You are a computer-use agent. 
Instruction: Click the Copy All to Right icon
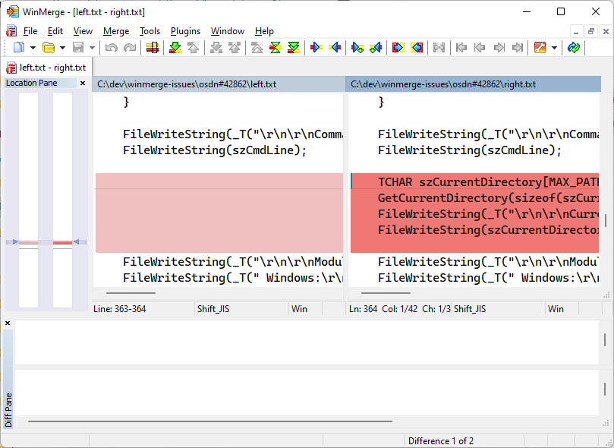pos(398,48)
